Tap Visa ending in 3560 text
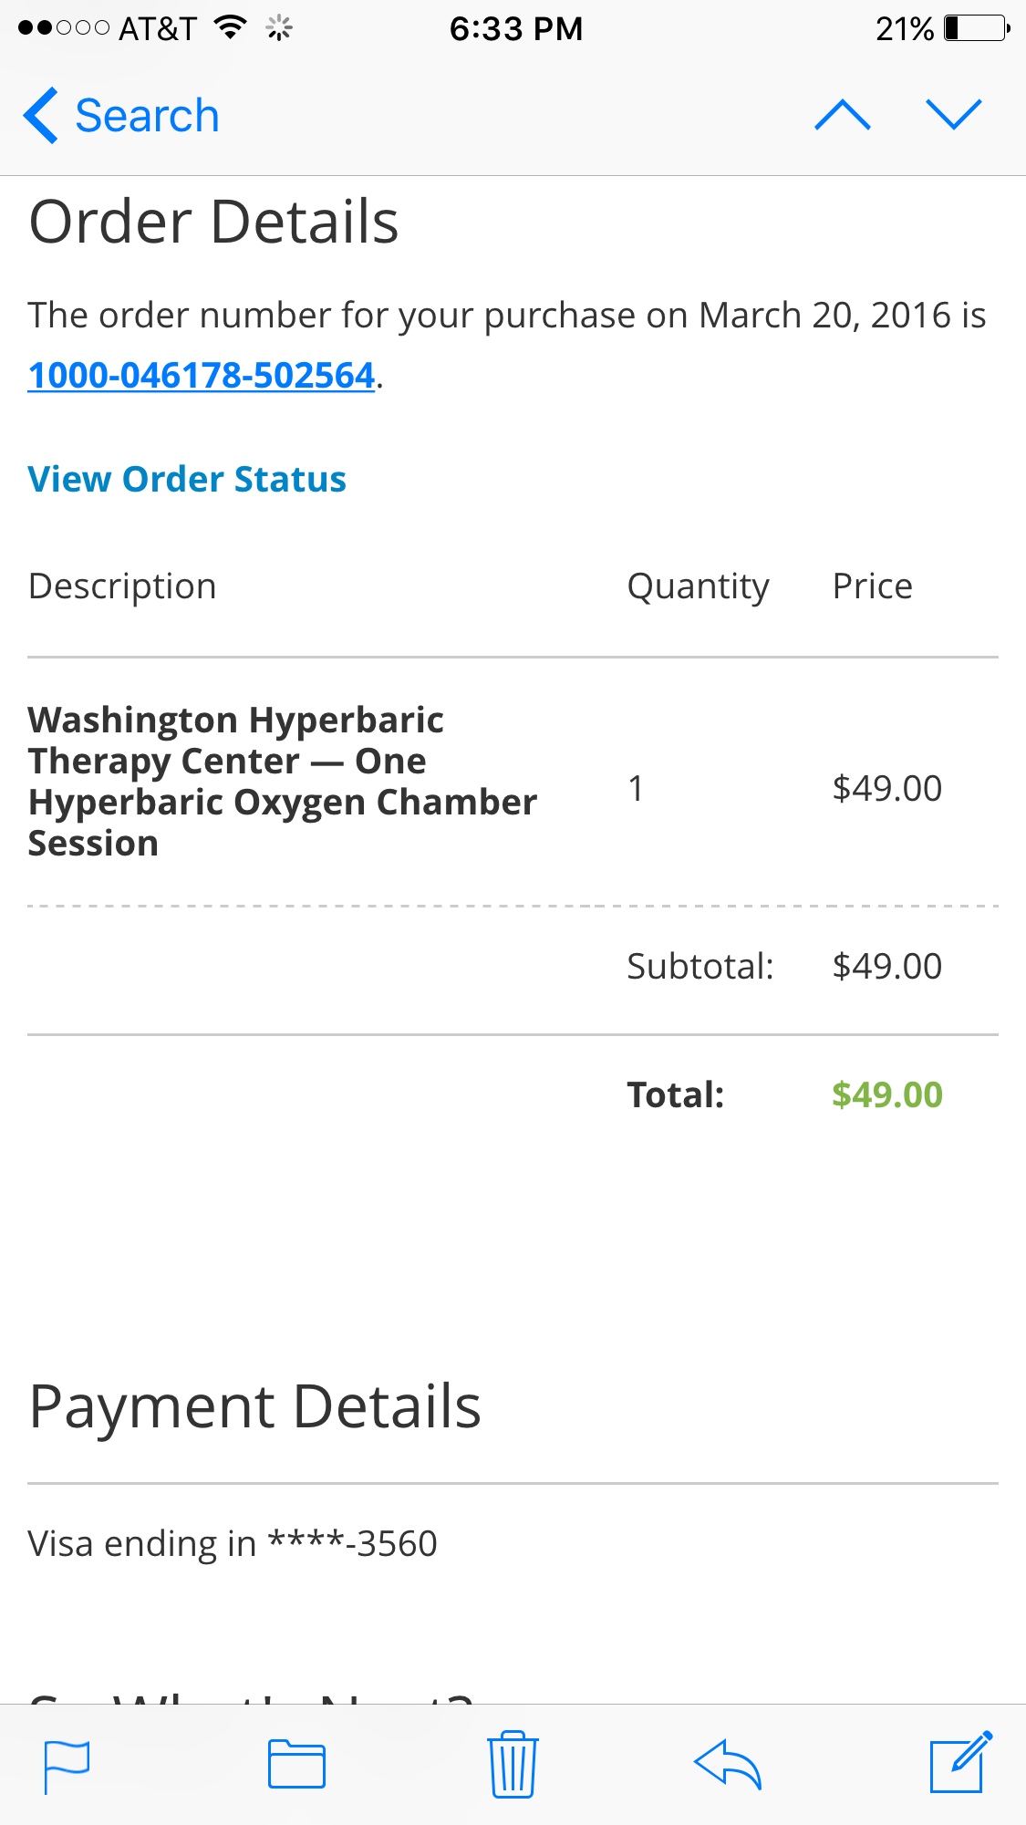 click(x=233, y=1543)
